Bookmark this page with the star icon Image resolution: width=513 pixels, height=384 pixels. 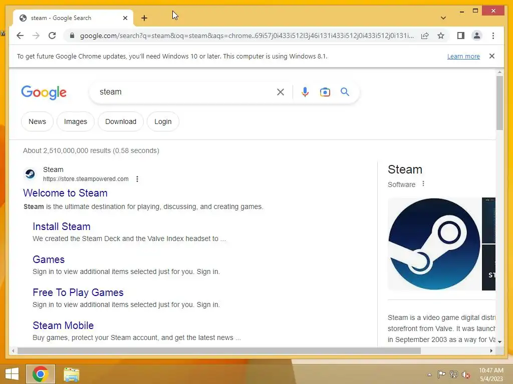[x=441, y=35]
